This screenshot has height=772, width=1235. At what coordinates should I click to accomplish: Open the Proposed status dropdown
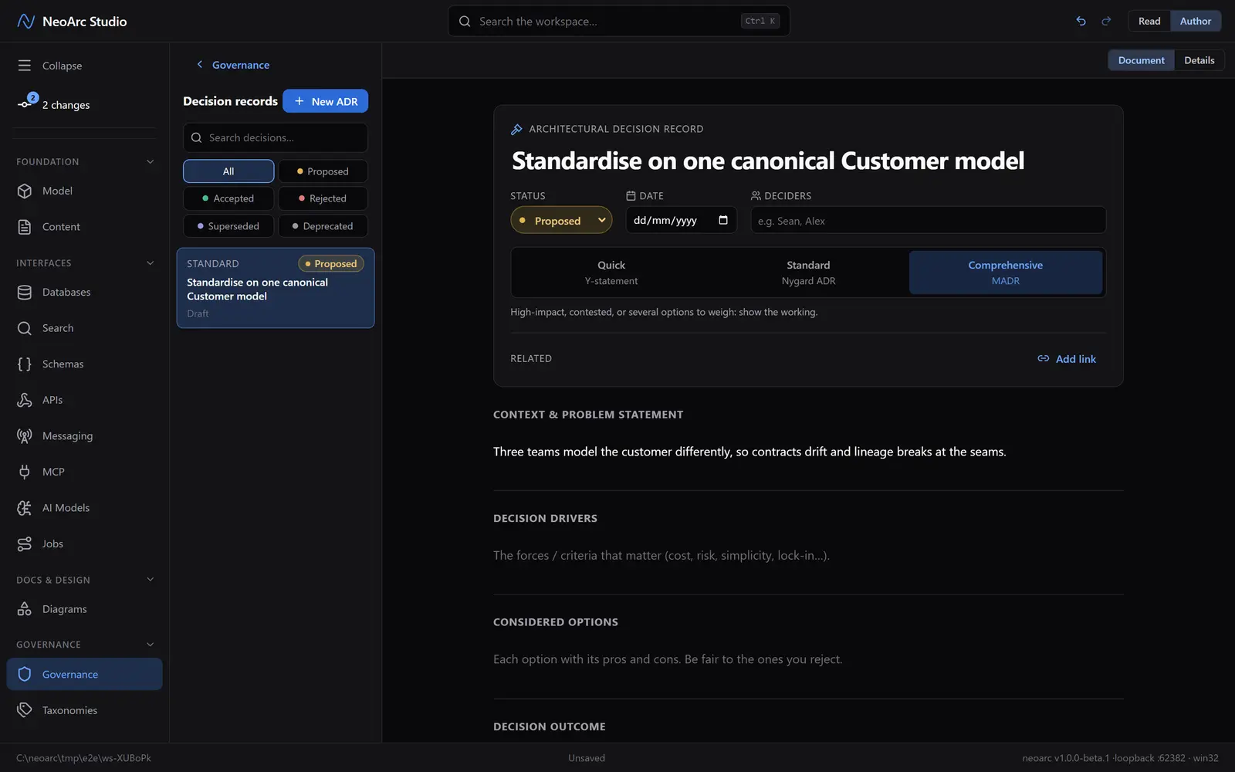click(x=561, y=220)
